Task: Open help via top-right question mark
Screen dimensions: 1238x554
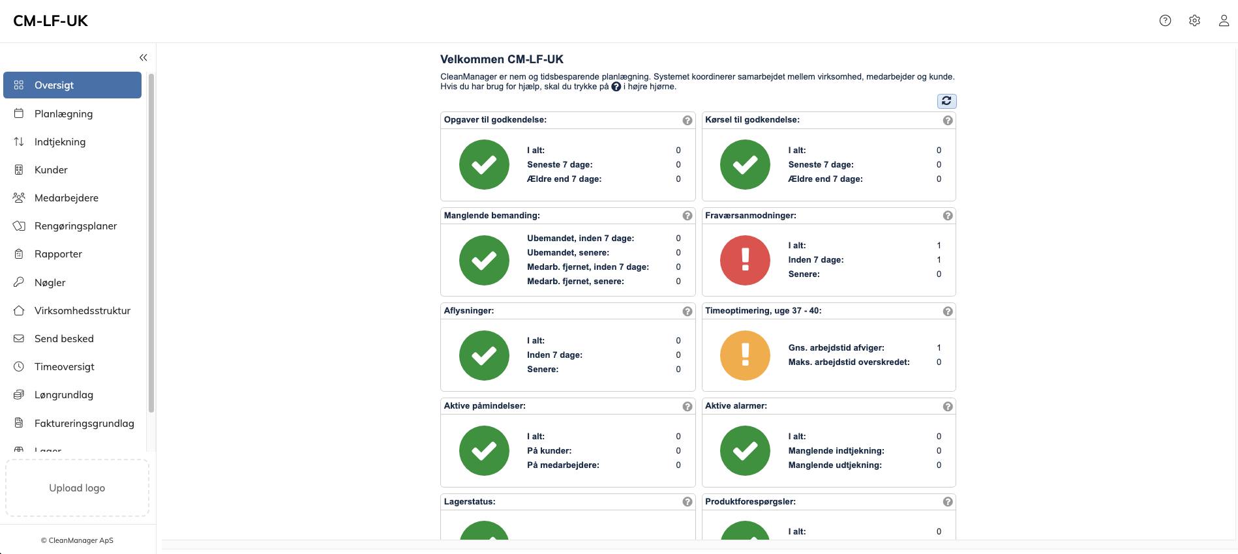Action: point(1165,21)
